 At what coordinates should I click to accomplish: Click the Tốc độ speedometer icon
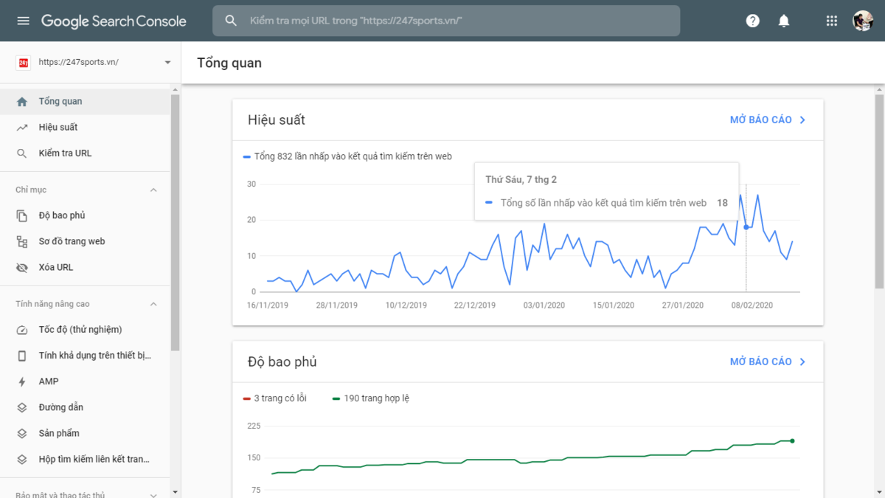point(22,330)
